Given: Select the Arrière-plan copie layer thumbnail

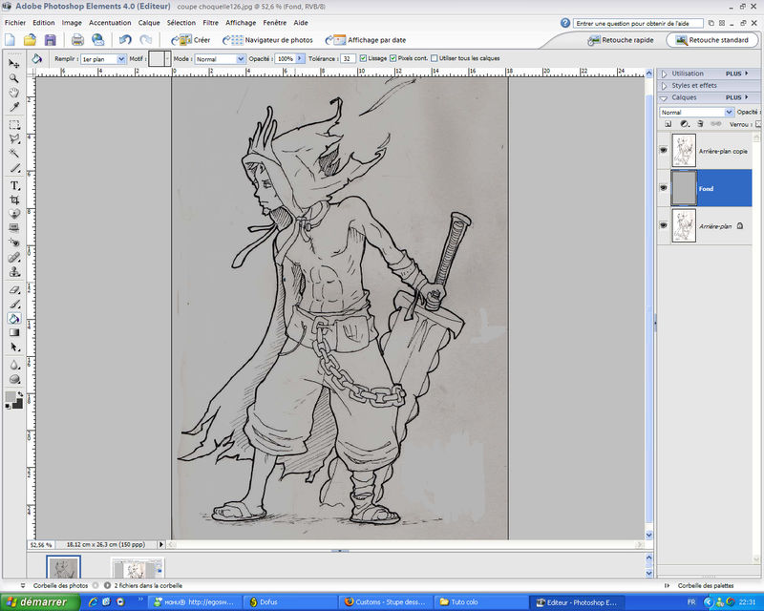Looking at the screenshot, I should click(684, 151).
